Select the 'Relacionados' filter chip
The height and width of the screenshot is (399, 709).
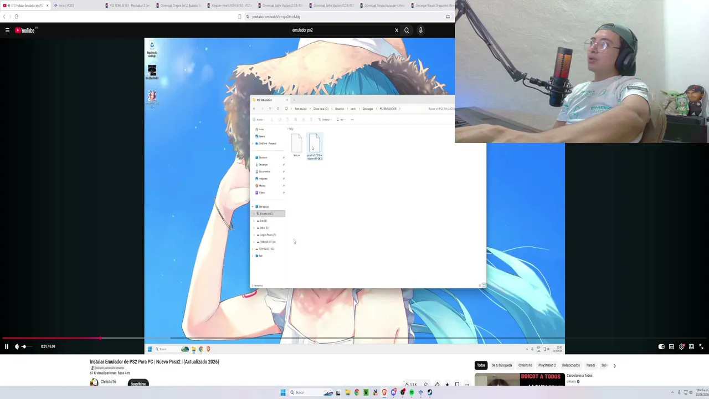point(571,365)
